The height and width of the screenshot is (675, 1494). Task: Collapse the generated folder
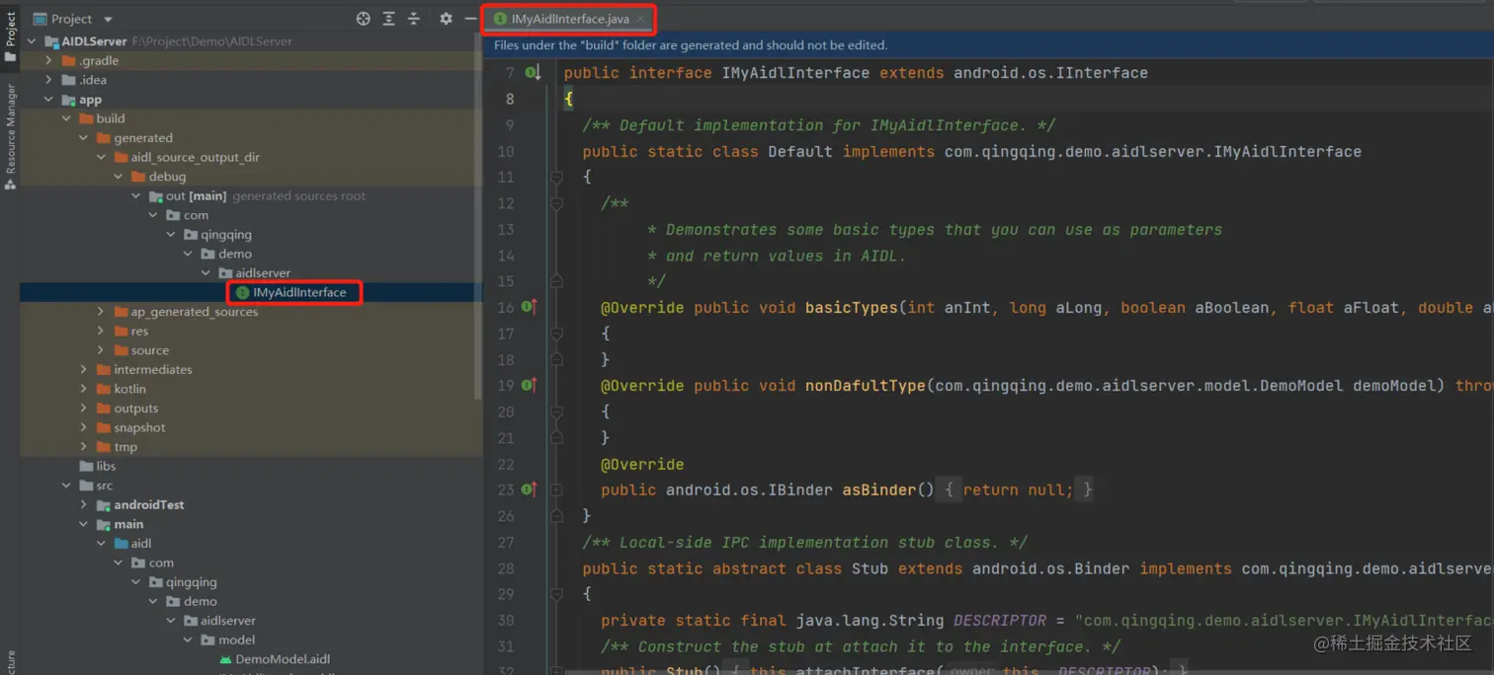(83, 138)
